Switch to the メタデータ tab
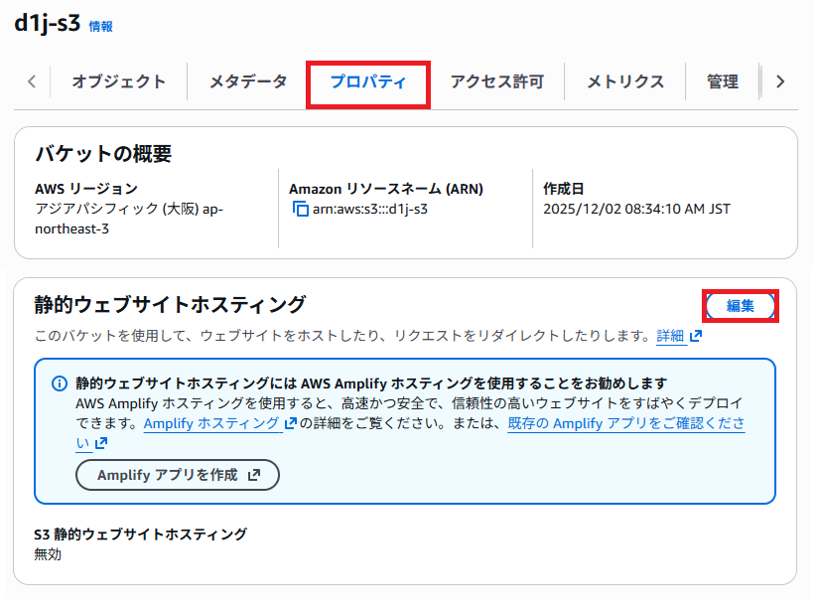 (x=247, y=82)
